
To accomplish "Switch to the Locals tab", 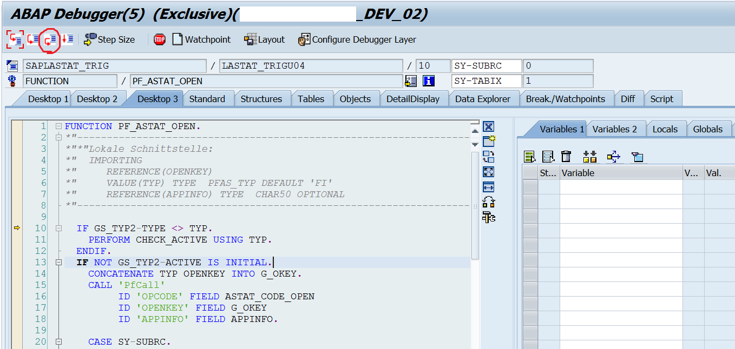I will [x=665, y=129].
